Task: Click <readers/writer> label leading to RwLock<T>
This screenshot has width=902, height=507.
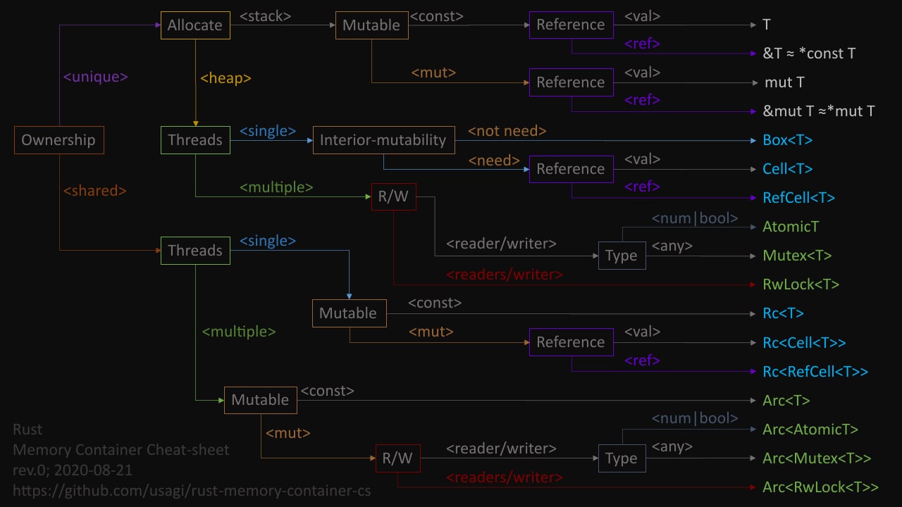Action: [x=505, y=275]
